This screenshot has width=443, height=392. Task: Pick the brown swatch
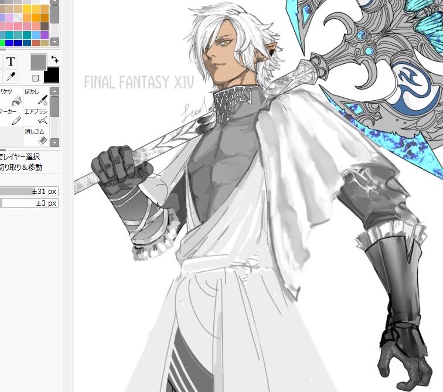point(45,26)
